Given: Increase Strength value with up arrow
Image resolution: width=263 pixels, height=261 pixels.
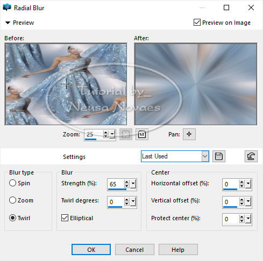Looking at the screenshot, I should pos(127,182).
